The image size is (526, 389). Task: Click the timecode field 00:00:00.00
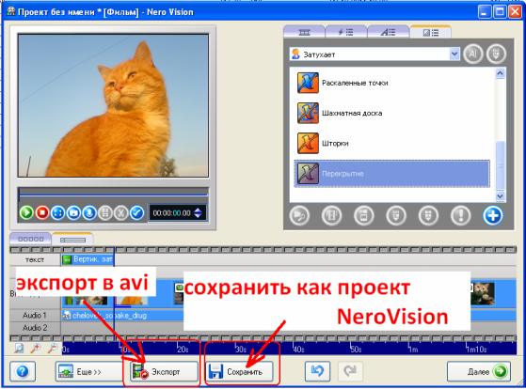(x=171, y=213)
